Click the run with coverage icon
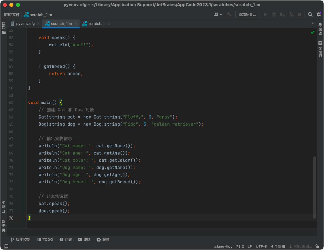 (x=282, y=15)
